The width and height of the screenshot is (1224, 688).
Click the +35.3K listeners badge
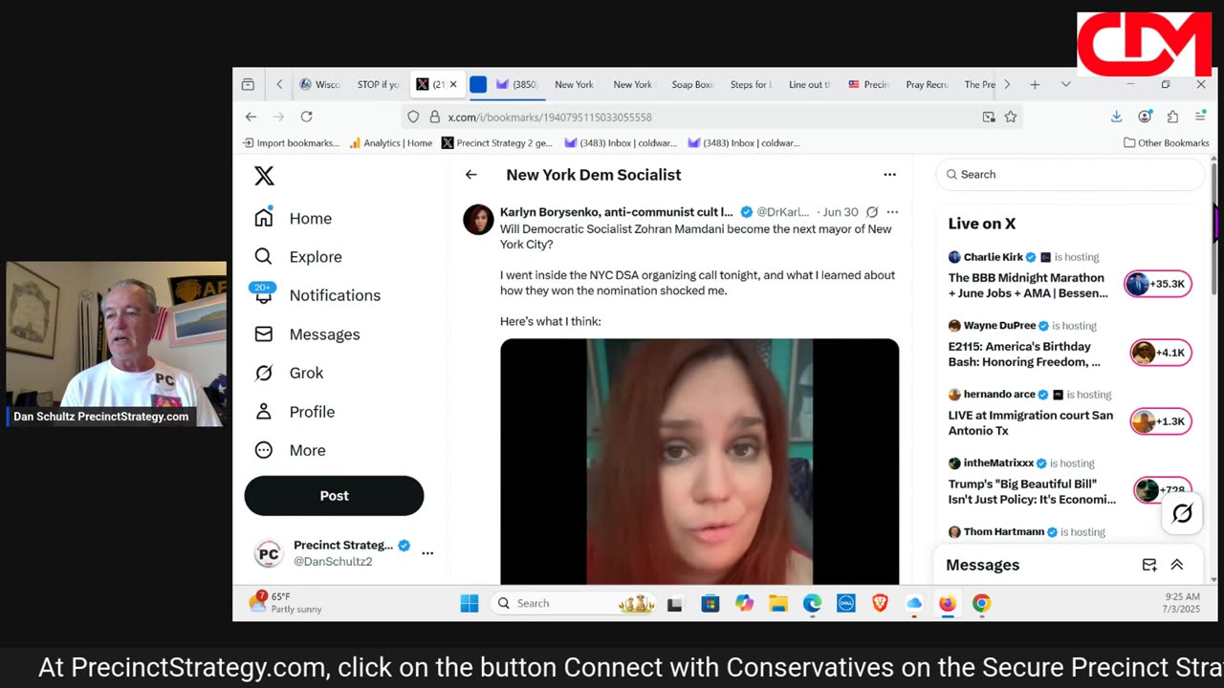pyautogui.click(x=1158, y=284)
